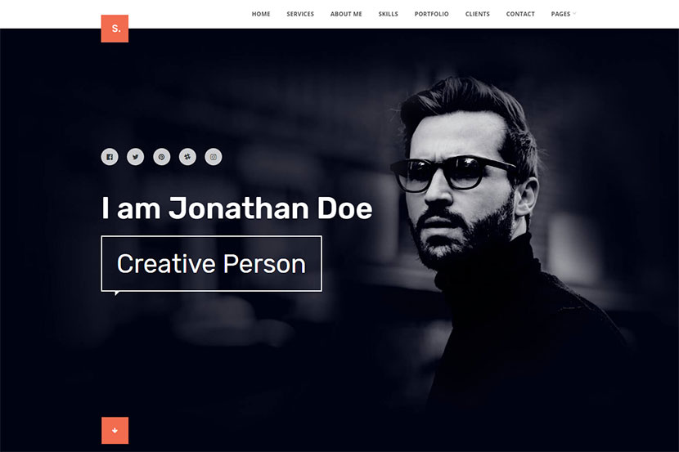Click the "I am Jonathan Doe" headline
This screenshot has width=679, height=452.
[237, 208]
